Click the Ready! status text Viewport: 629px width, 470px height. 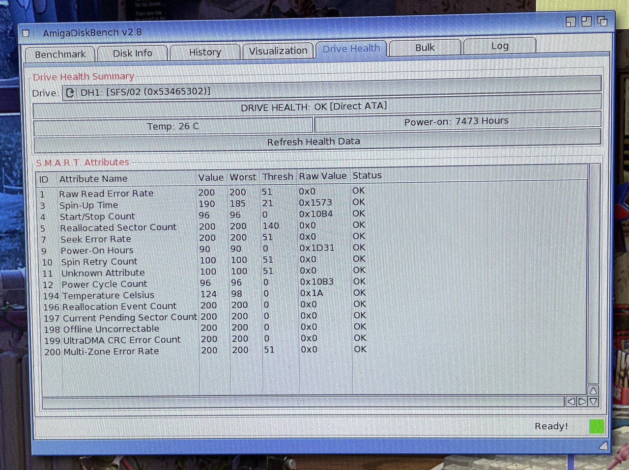(x=551, y=426)
